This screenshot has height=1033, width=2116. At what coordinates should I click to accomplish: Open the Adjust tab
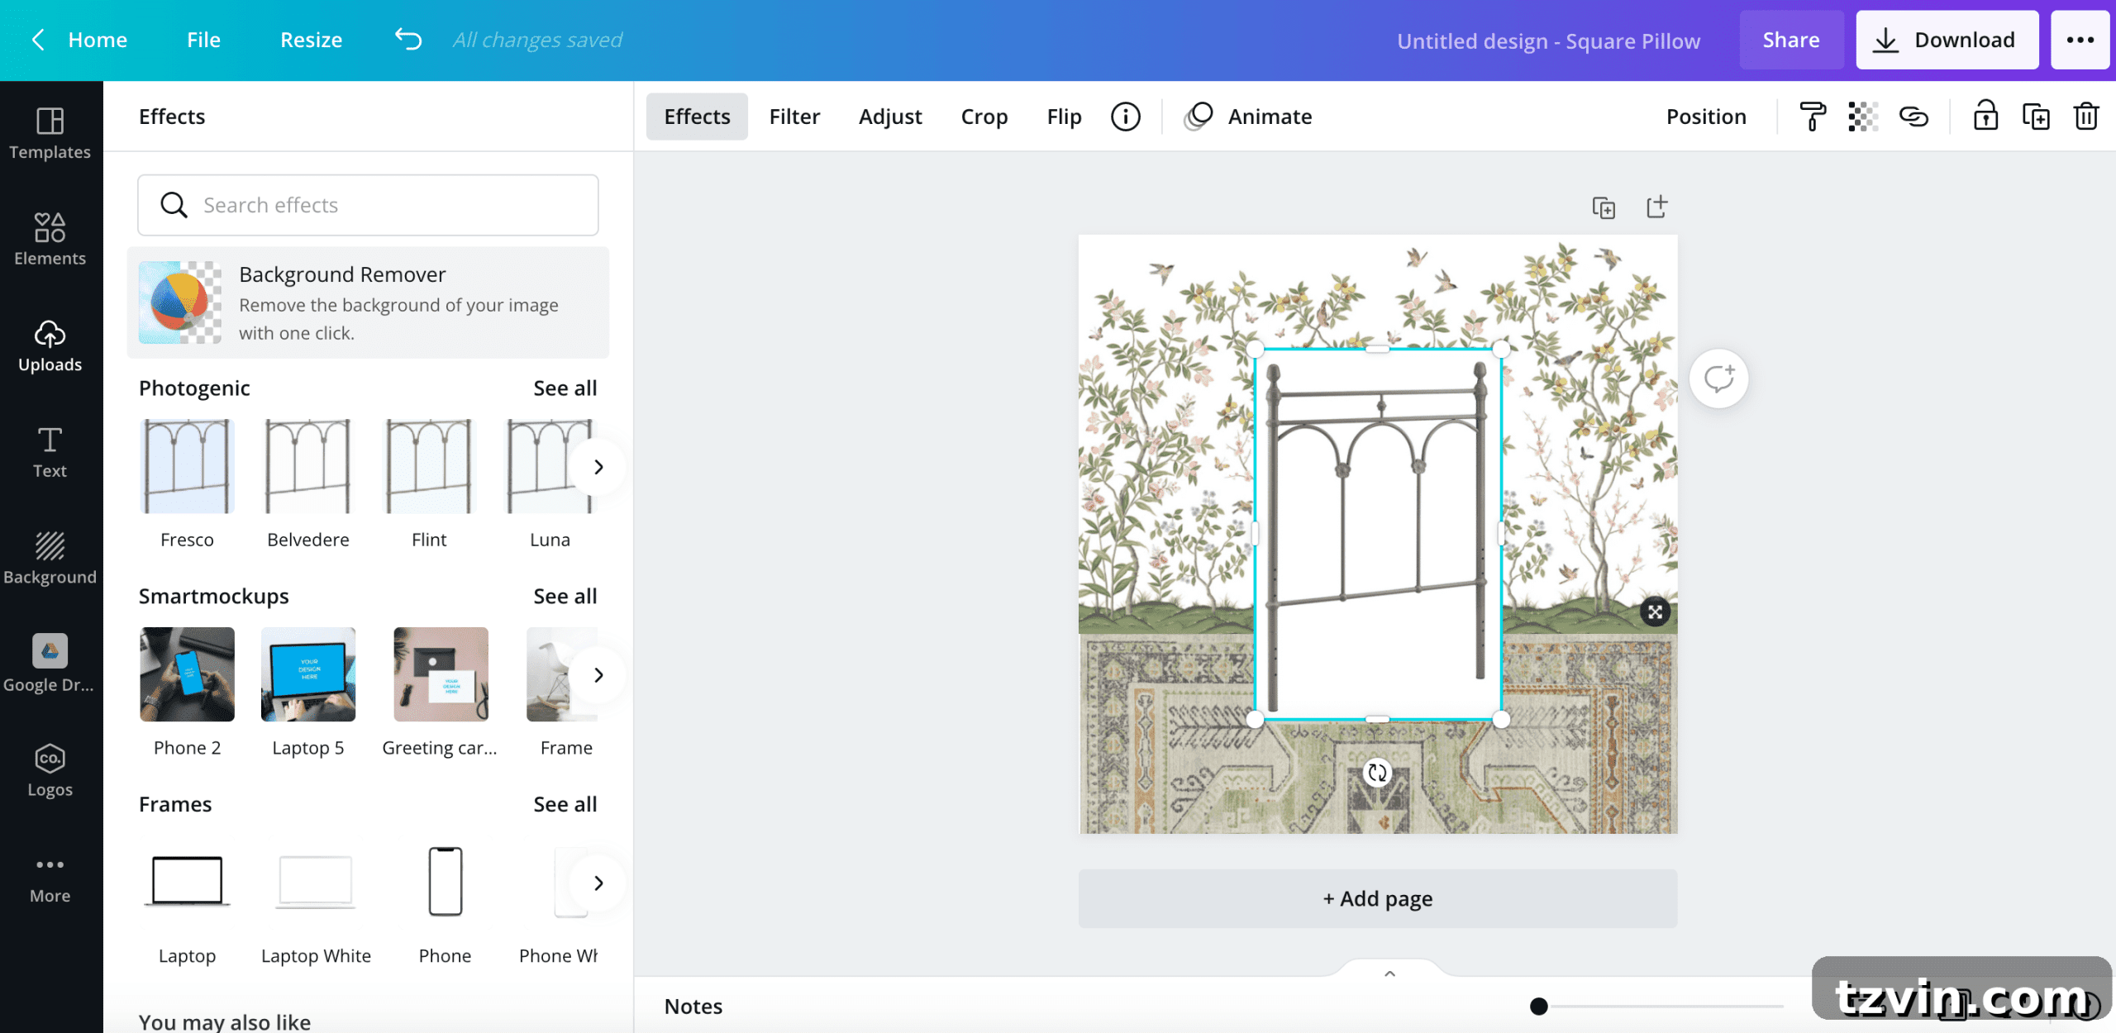[890, 117]
